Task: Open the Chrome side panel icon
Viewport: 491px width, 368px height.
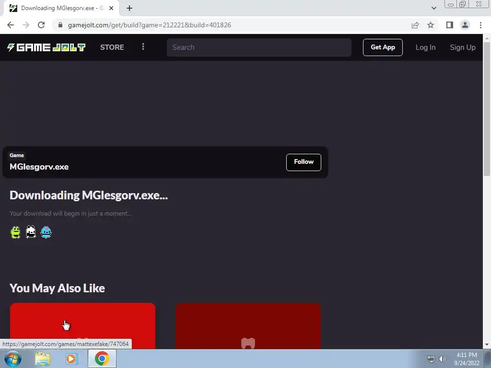Action: [450, 25]
